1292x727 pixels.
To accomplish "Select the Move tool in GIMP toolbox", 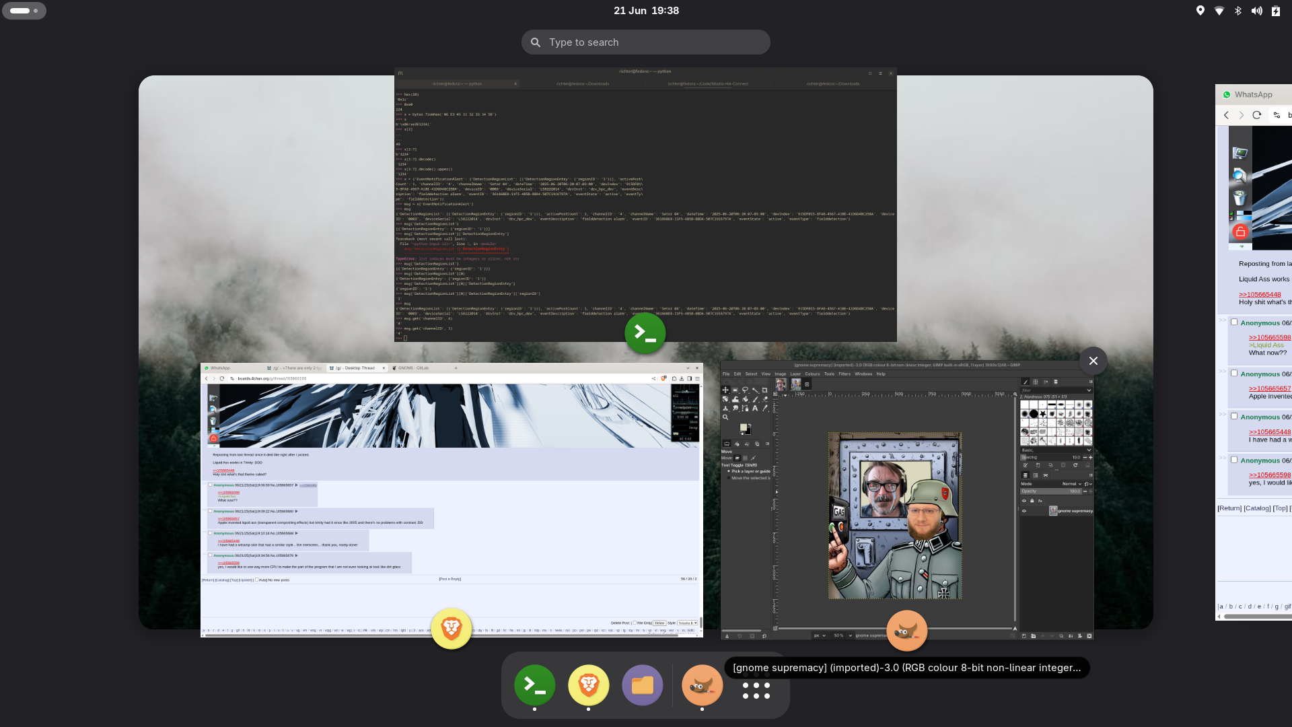I will point(725,390).
